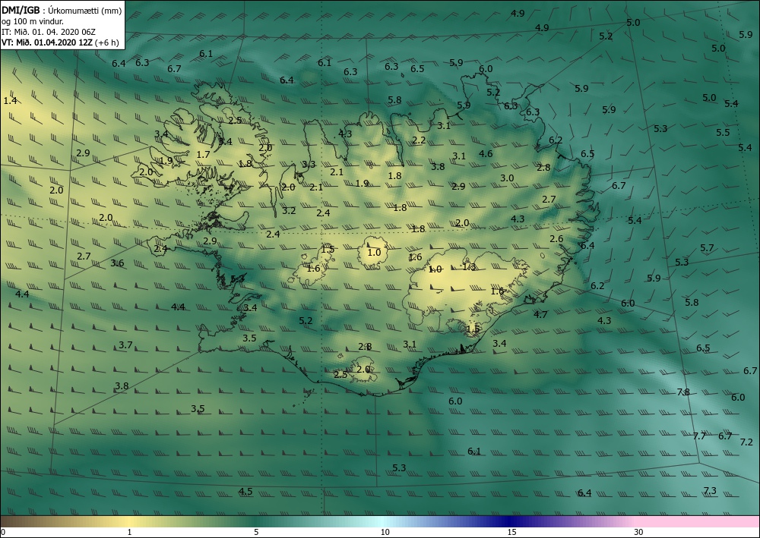
Task: Click the '4.6' value on the map
Action: pos(485,153)
